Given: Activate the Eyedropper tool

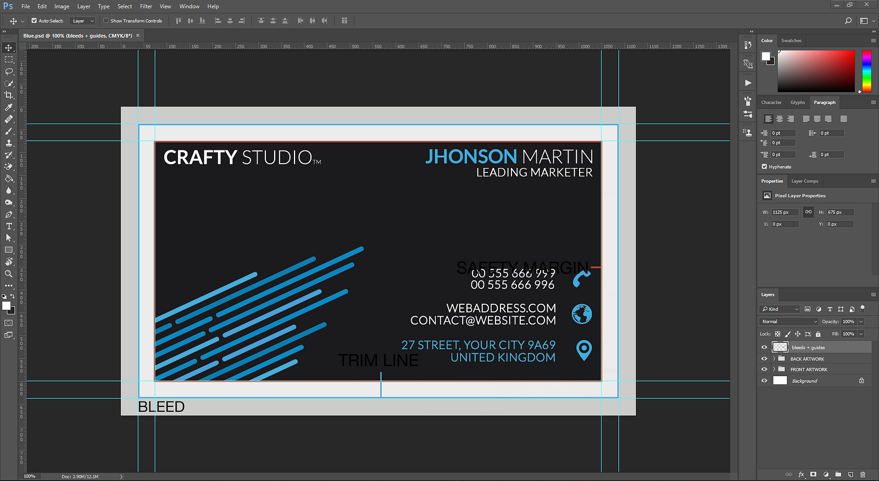Looking at the screenshot, I should (9, 108).
